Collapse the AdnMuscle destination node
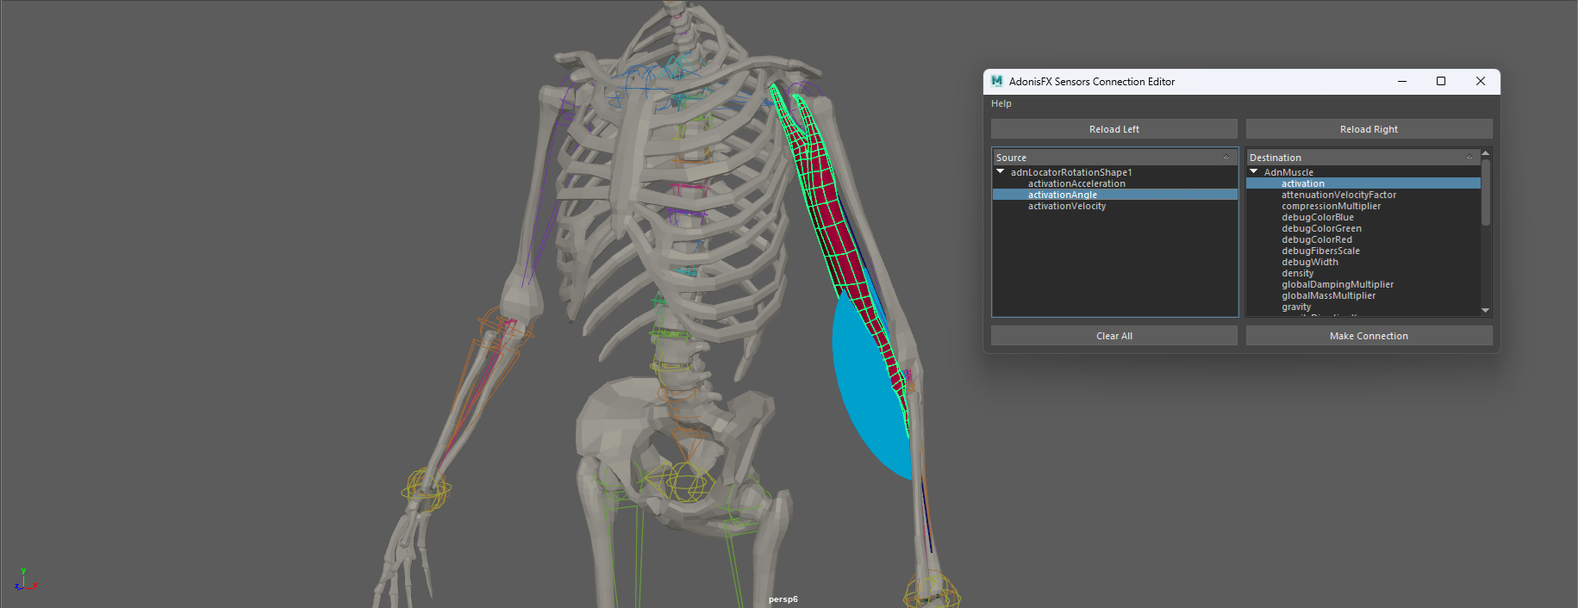 click(1254, 172)
